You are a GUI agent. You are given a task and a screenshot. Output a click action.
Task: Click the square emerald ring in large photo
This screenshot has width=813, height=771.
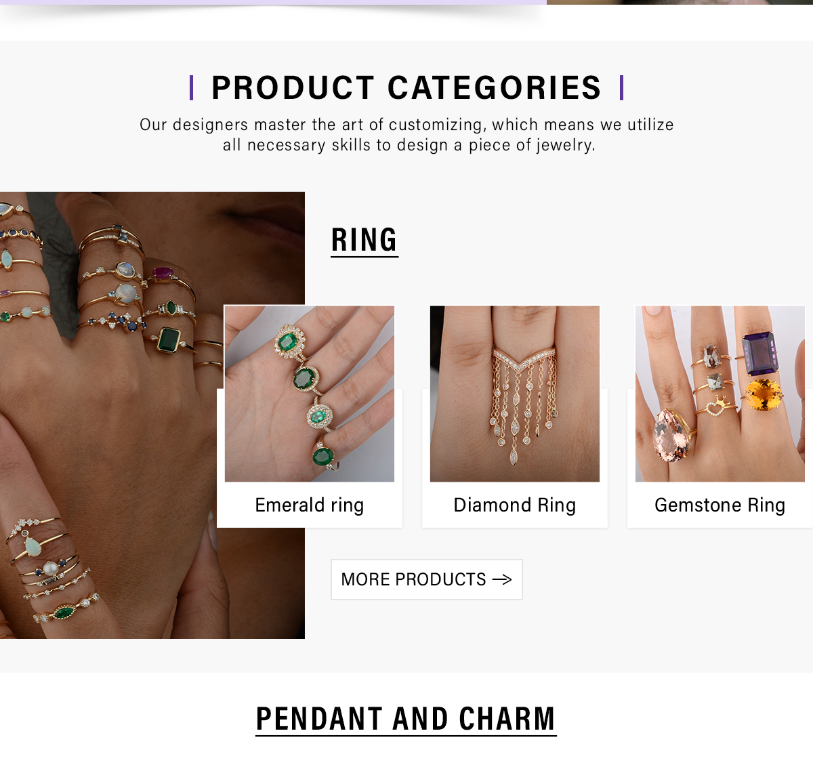[x=169, y=339]
